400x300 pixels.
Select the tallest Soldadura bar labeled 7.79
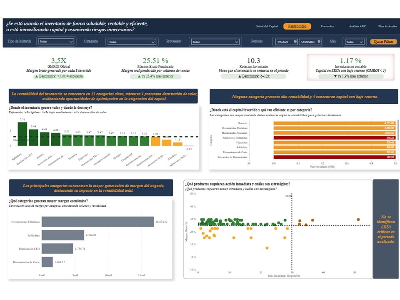[x=22, y=134]
